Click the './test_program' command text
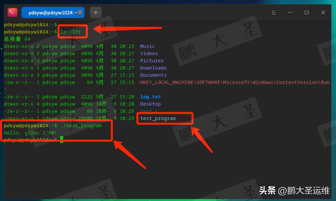Screen dimensions: 336x201 [81, 126]
